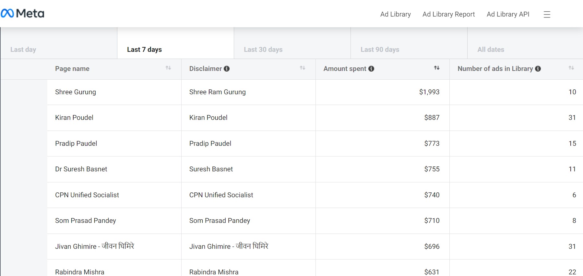This screenshot has height=276, width=583.
Task: Switch to the Last 30 days tab
Action: coord(292,43)
